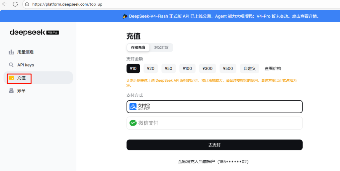Open the 查看价格 pricing link
This screenshot has width=340, height=171.
(x=273, y=68)
